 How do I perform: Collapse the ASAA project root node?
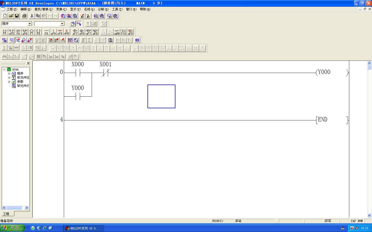pyautogui.click(x=4, y=69)
